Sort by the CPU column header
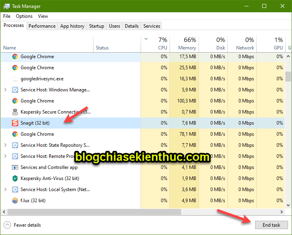The width and height of the screenshot is (292, 235). coord(155,44)
